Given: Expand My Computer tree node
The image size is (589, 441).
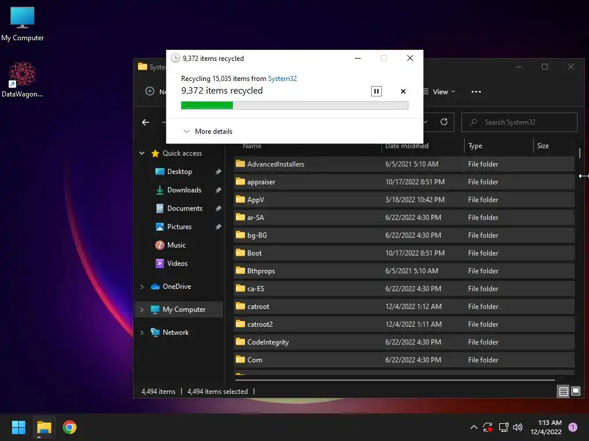Looking at the screenshot, I should tap(141, 310).
